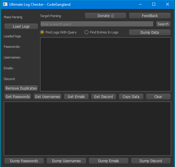Click inside the lower mass parsing output box

87,128
